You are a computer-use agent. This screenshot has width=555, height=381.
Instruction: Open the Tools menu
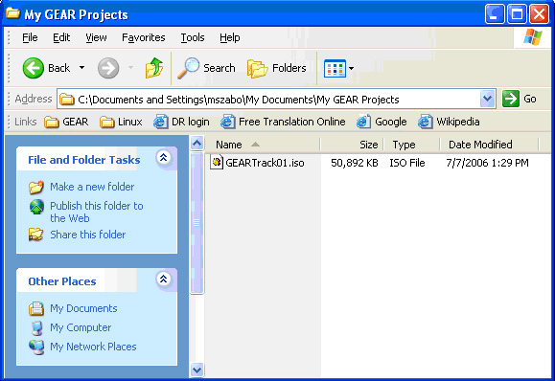[193, 37]
